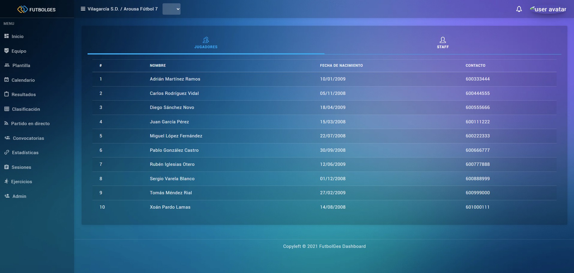
Task: Click the Convocatorias group icon
Action: click(x=7, y=138)
